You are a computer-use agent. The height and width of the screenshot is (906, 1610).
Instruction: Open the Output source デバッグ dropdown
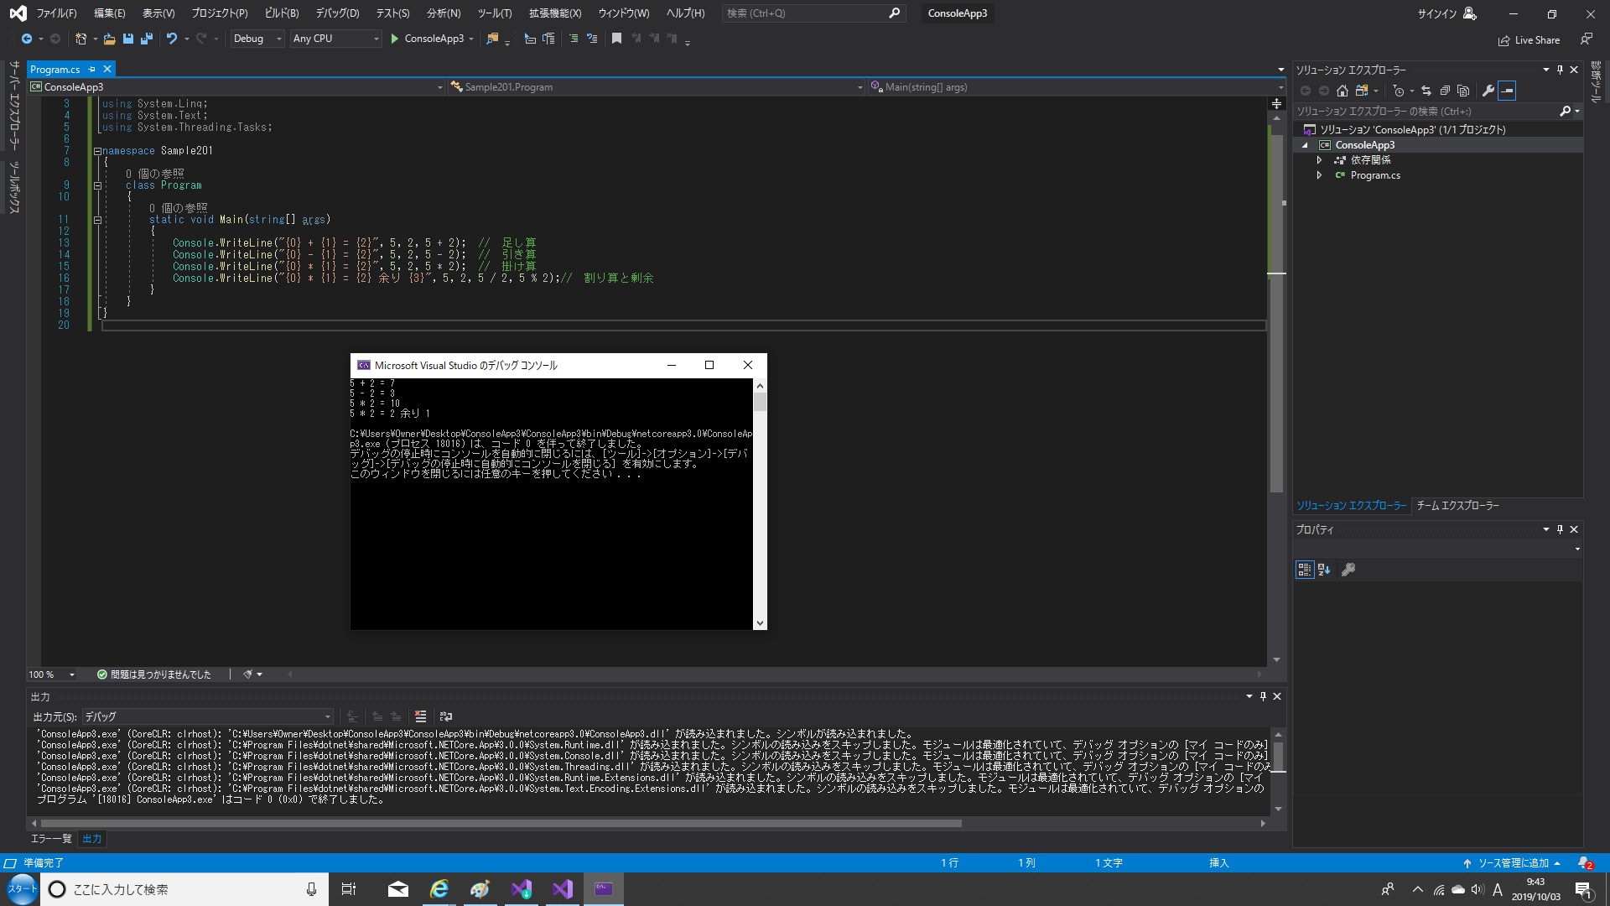pos(208,716)
